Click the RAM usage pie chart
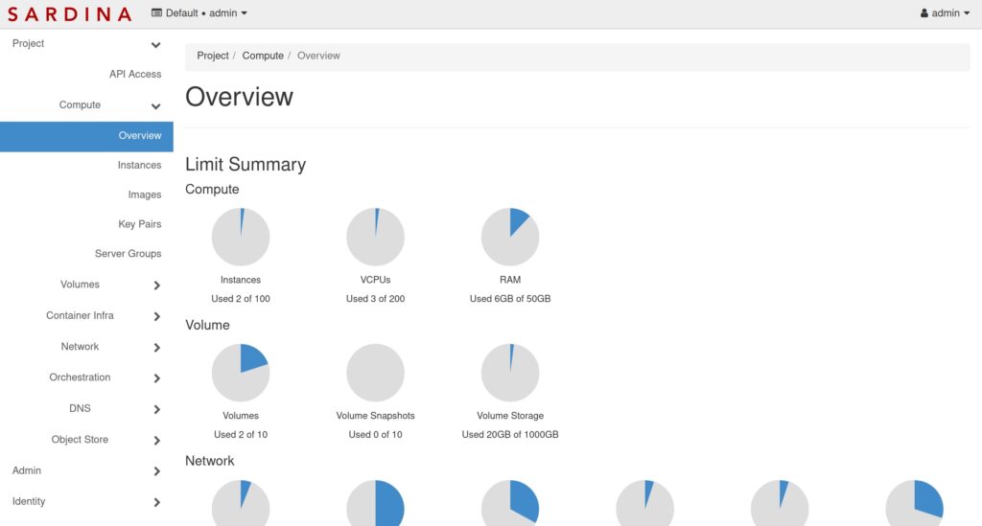 click(x=510, y=237)
